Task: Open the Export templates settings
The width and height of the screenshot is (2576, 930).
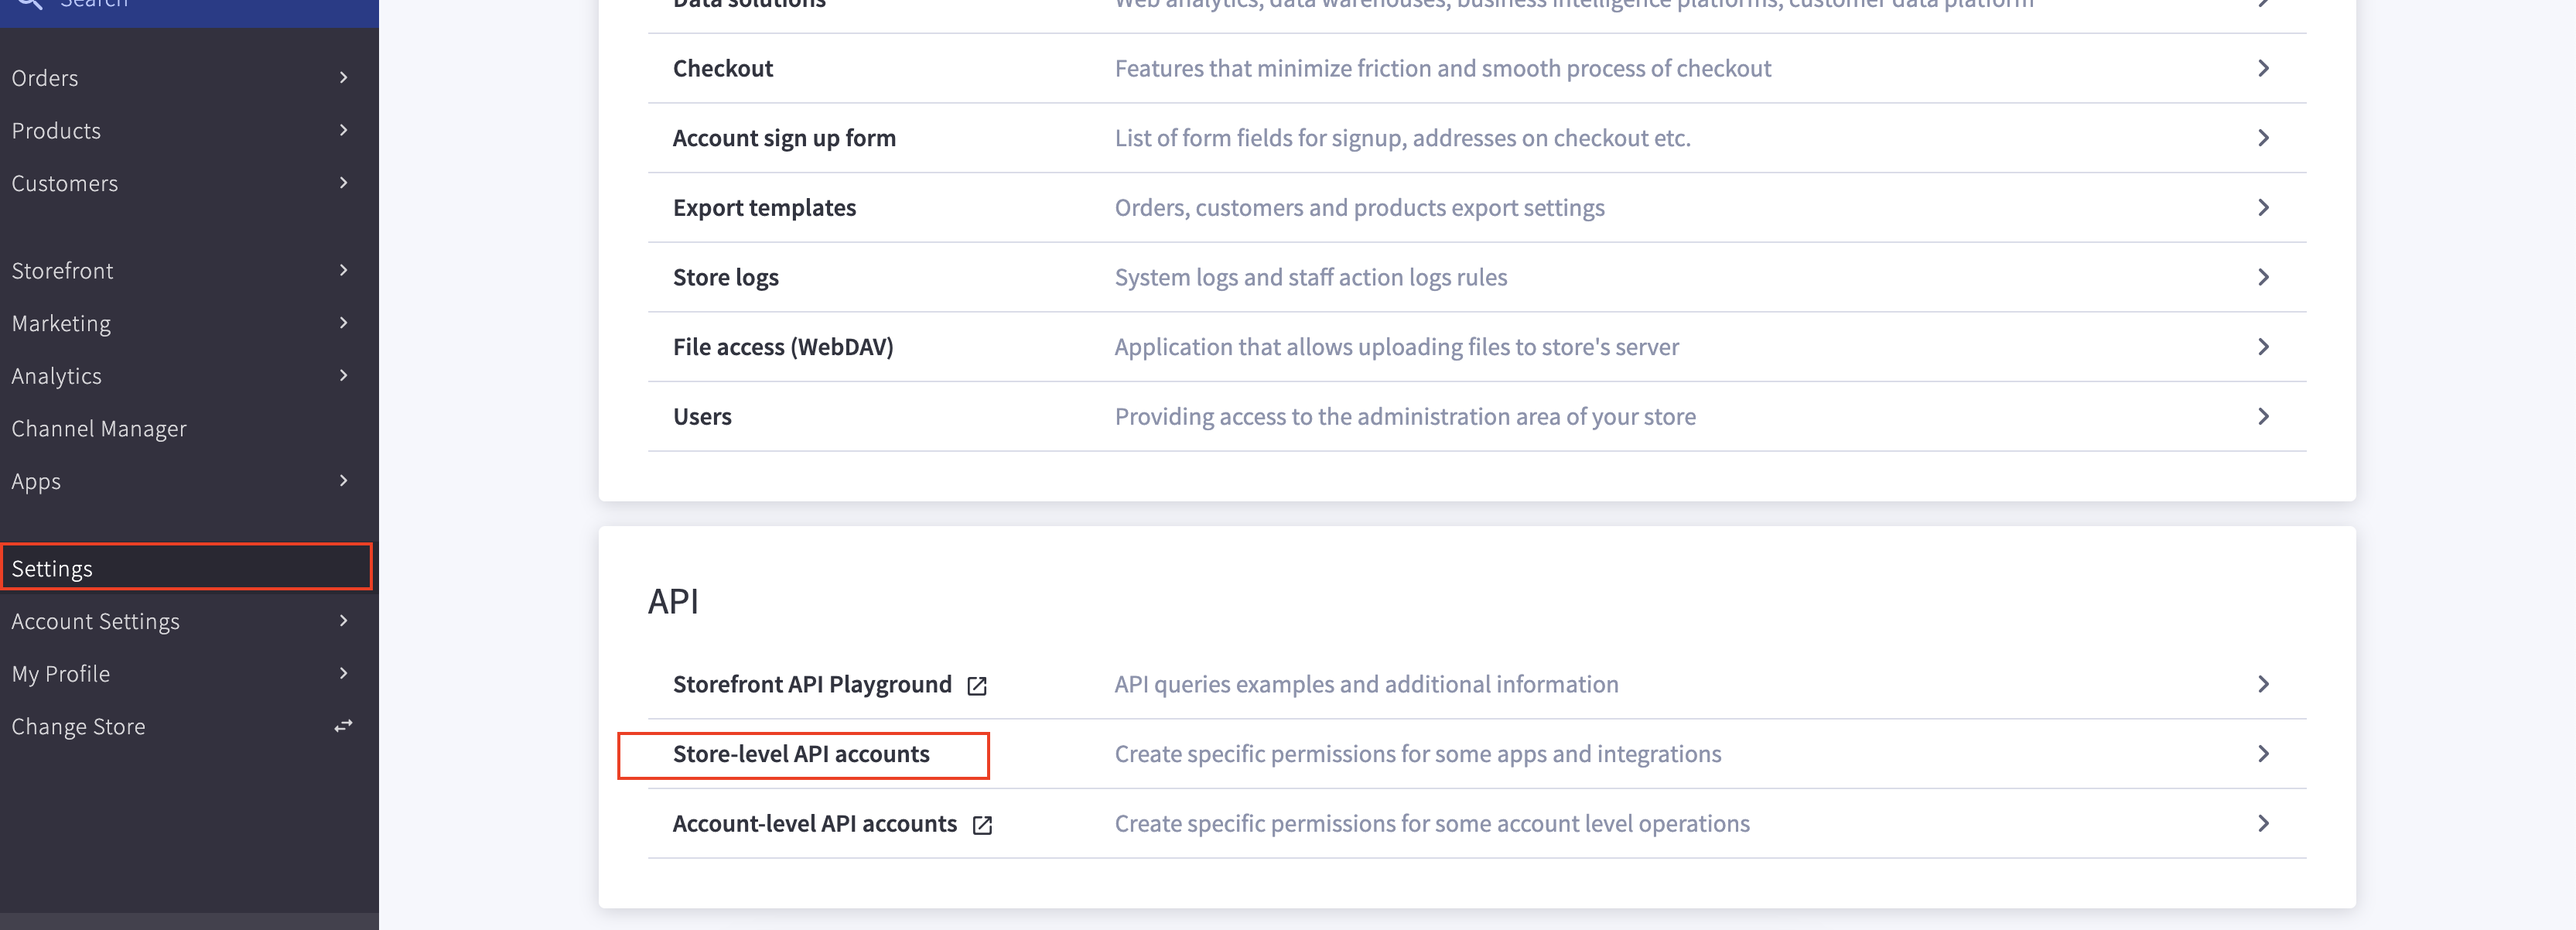Action: 764,207
